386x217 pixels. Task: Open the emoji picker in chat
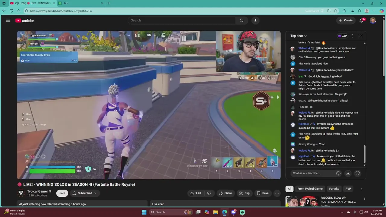click(338, 173)
